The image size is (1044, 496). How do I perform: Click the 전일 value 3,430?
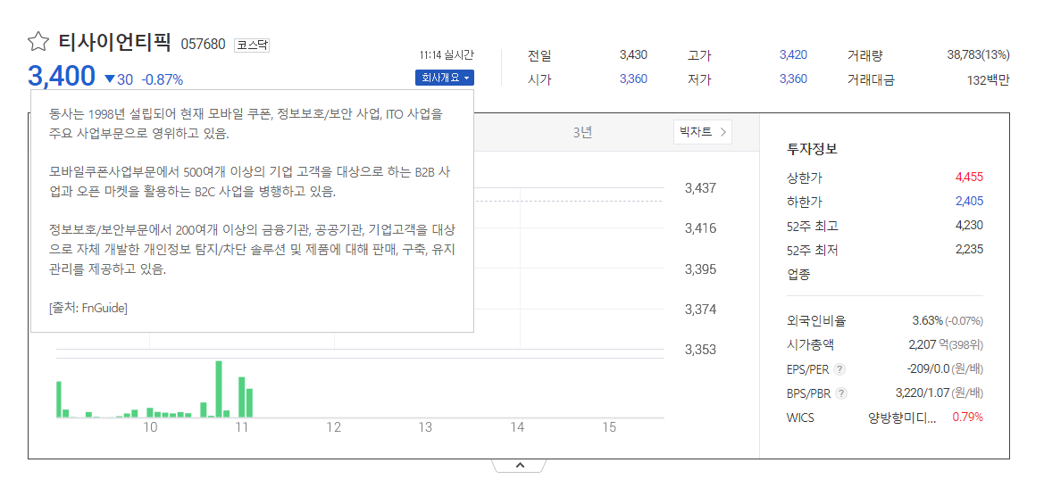[633, 55]
